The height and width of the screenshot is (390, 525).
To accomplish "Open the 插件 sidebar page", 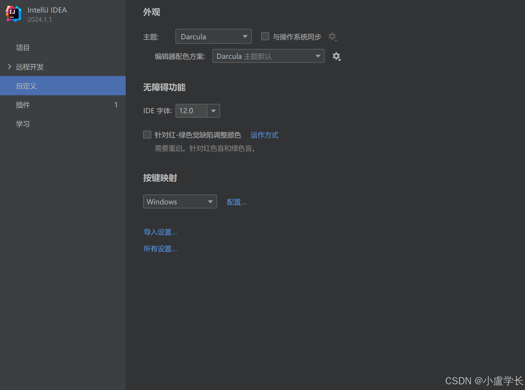I will point(23,105).
